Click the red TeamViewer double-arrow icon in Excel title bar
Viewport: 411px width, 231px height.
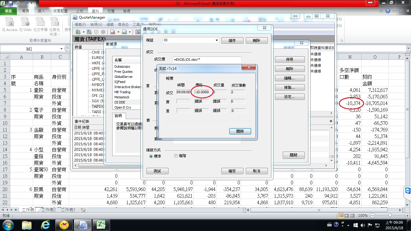(370, 3)
